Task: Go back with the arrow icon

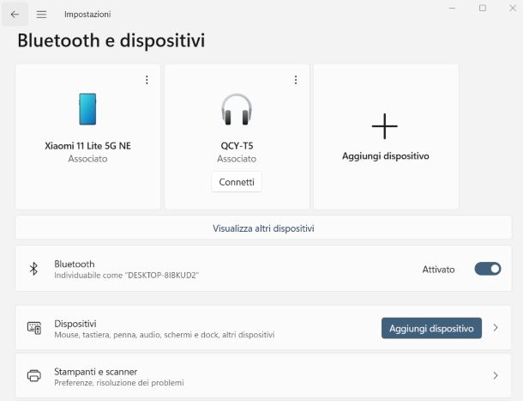Action: [15, 15]
